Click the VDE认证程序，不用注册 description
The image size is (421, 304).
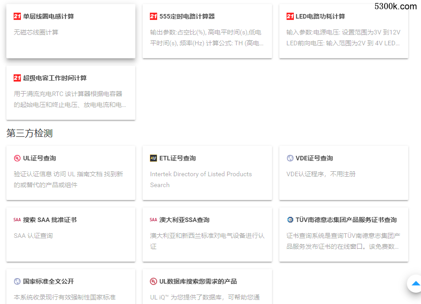pos(321,174)
